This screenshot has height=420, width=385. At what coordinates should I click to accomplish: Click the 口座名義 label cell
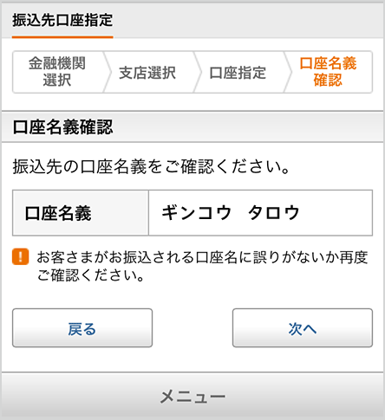(x=81, y=213)
